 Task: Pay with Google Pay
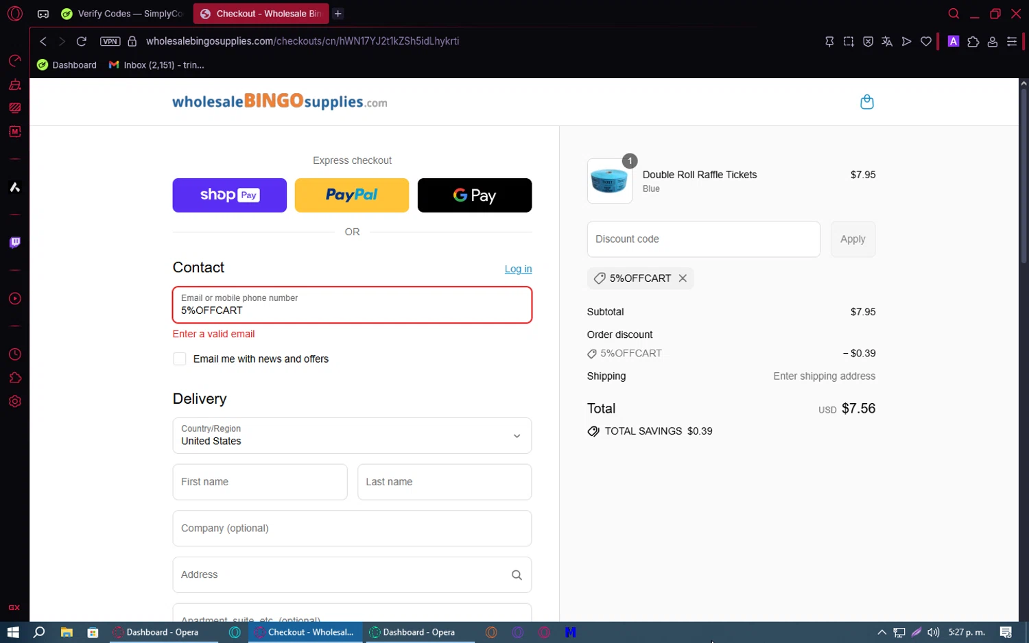(x=474, y=195)
